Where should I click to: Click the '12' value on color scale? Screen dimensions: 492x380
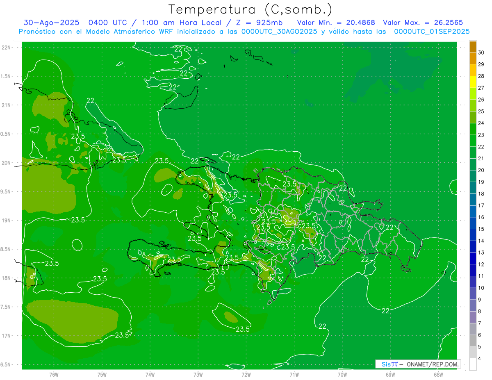481,264
